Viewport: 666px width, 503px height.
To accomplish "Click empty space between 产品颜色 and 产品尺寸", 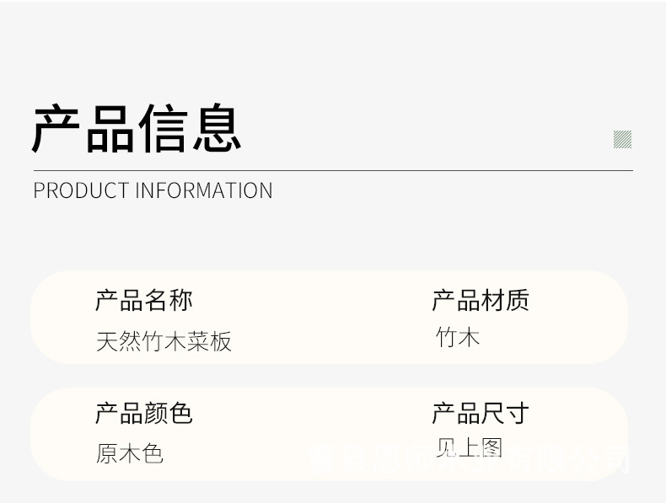I will 312,417.
